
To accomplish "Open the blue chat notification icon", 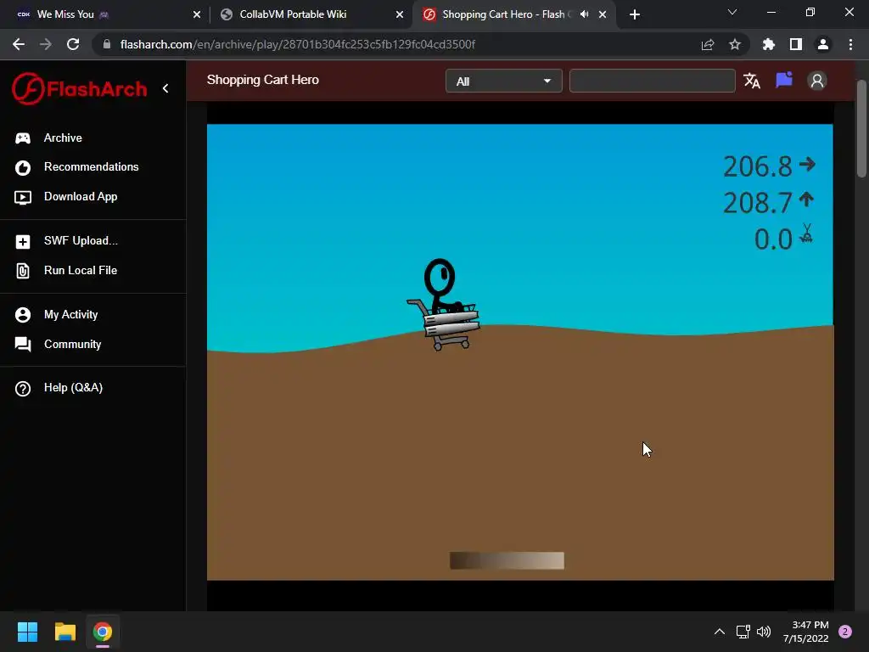I will click(783, 81).
